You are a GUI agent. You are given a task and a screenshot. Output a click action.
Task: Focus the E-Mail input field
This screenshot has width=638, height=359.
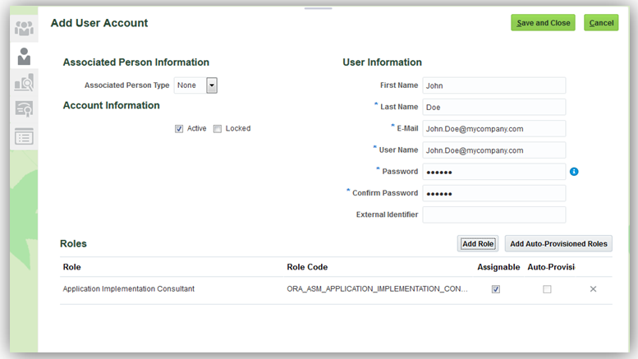493,128
